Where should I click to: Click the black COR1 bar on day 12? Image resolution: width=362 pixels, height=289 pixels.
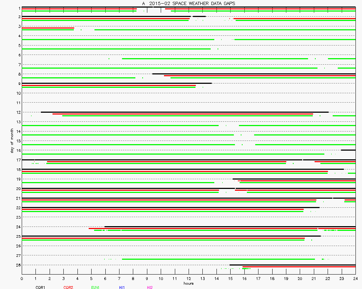[185, 112]
